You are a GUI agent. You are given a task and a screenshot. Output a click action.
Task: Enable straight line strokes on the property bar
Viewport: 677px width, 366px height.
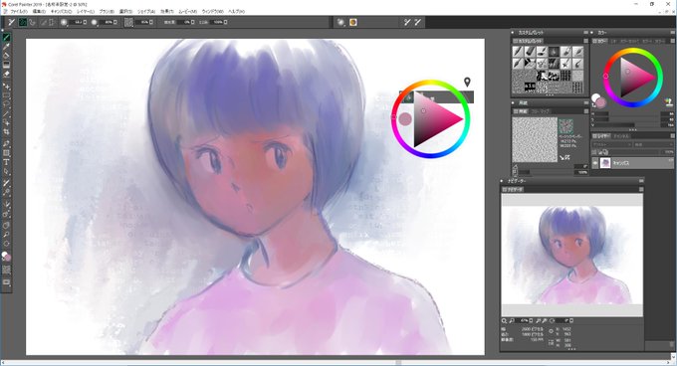[32, 22]
